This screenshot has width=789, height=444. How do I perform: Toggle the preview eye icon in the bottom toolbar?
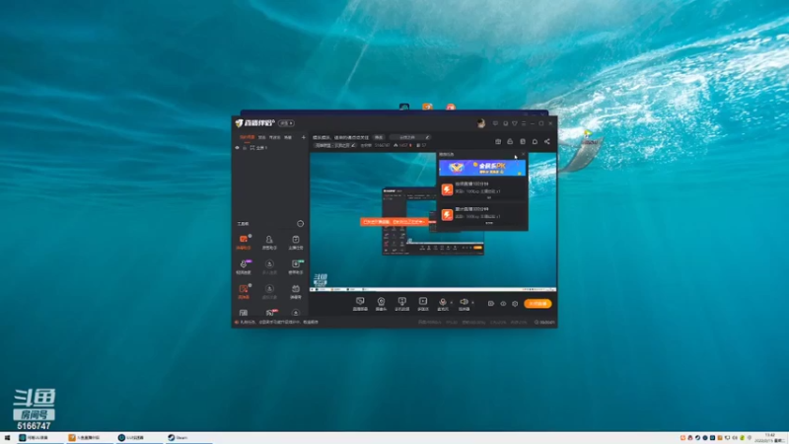coord(503,304)
